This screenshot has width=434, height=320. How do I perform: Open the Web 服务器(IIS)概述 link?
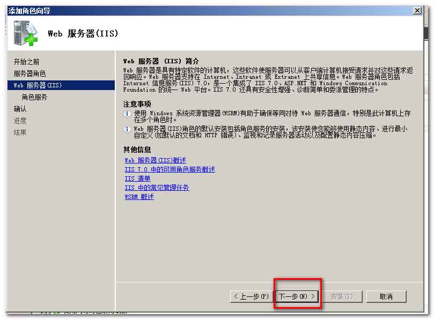point(155,160)
